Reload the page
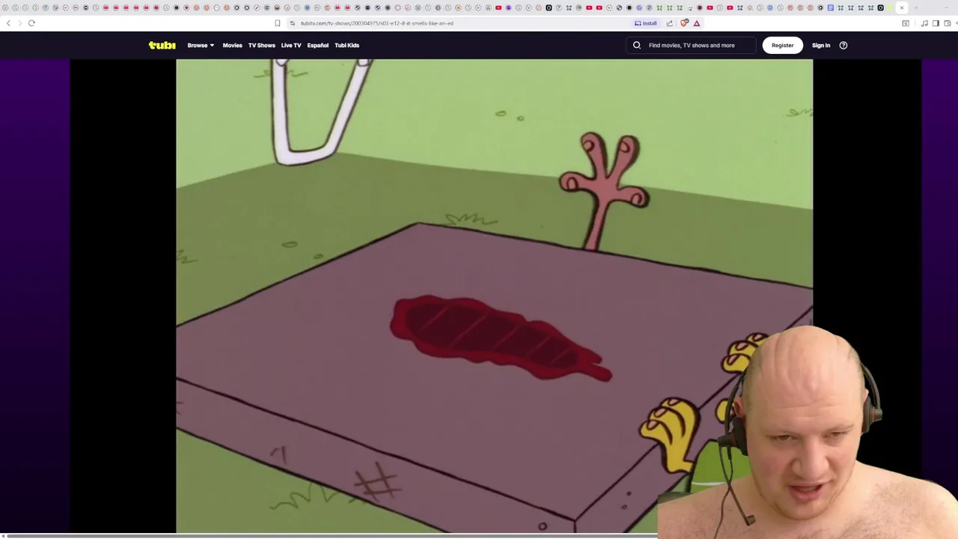958x539 pixels. 31,23
